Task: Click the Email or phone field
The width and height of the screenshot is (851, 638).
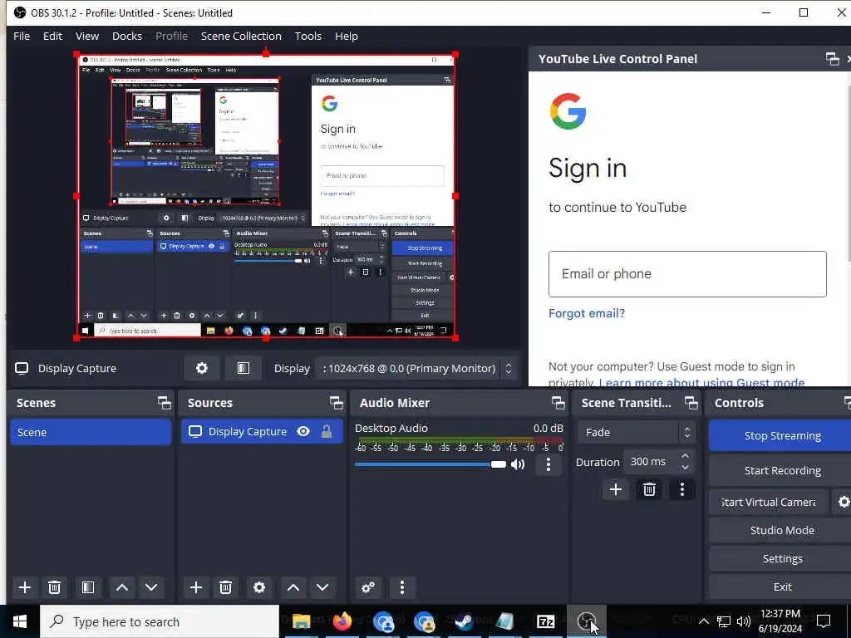Action: coord(687,274)
